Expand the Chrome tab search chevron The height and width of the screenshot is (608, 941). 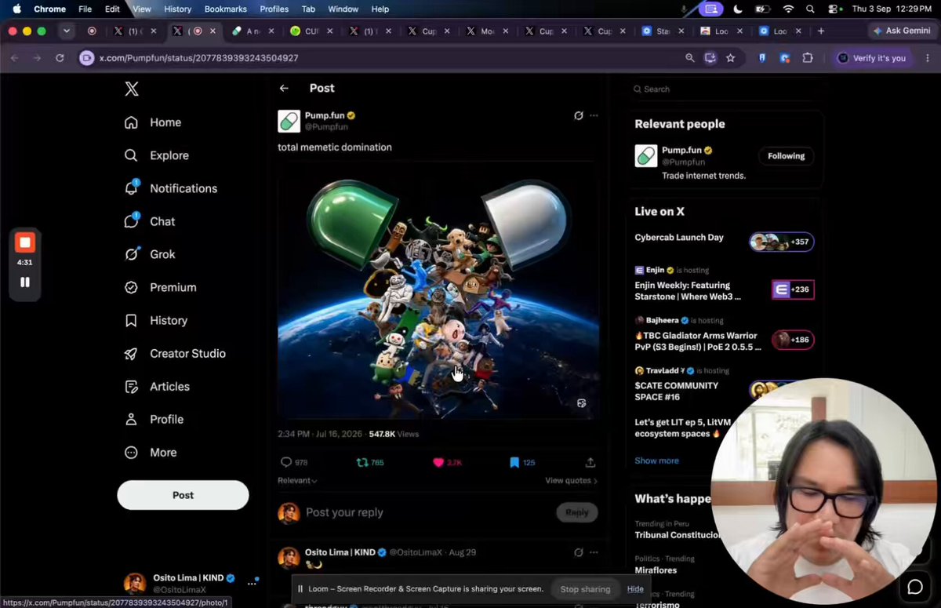coord(67,31)
